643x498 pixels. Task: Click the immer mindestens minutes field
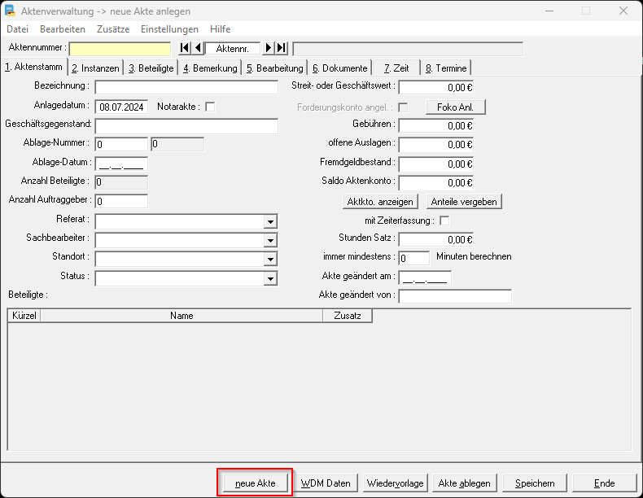tap(414, 258)
